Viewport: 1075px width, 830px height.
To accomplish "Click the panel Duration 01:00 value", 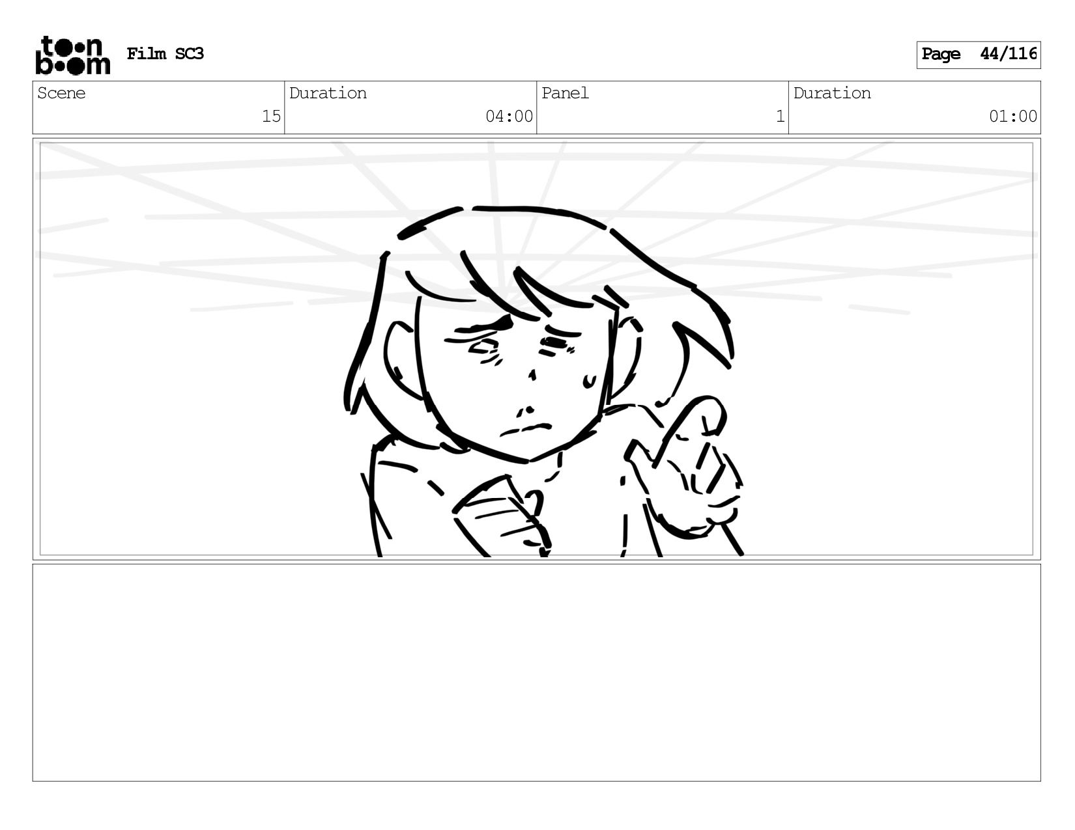I will (1012, 117).
